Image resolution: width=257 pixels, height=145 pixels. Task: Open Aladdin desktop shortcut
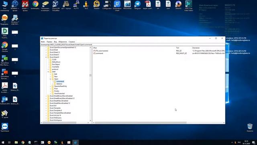tap(96, 5)
